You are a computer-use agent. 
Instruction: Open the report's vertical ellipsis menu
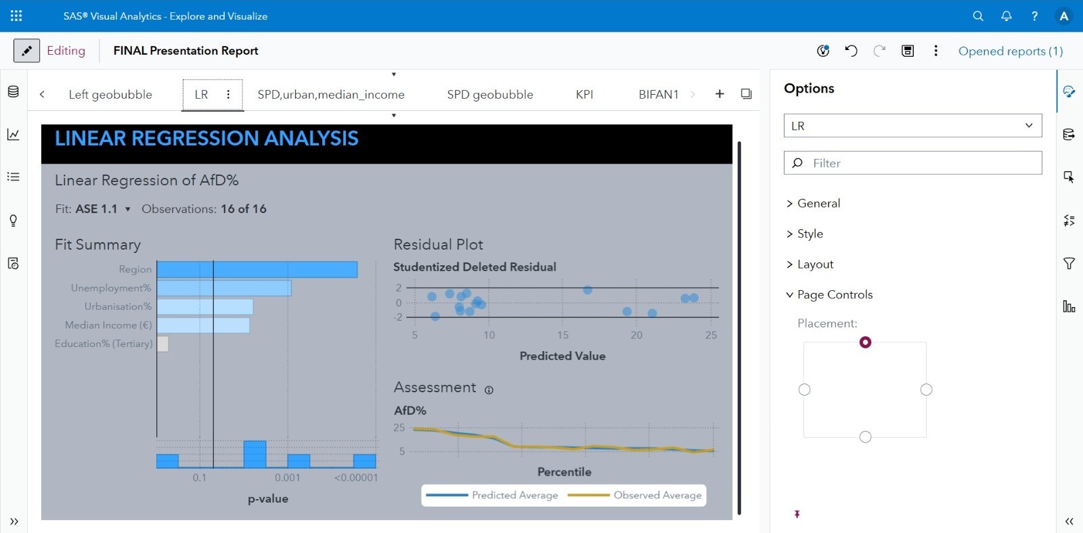[x=936, y=51]
